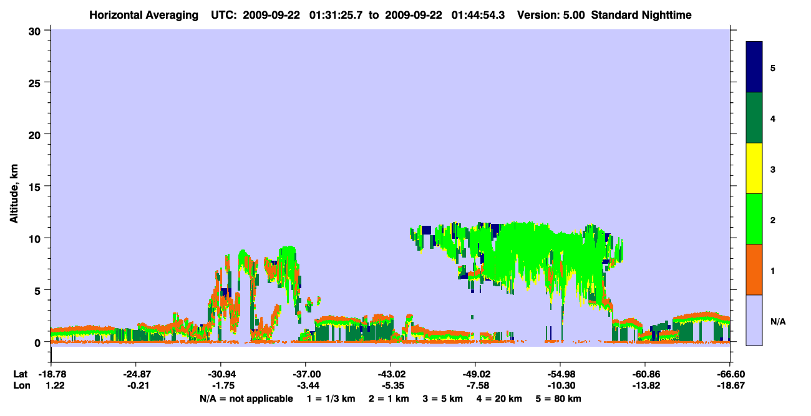The width and height of the screenshot is (811, 416).
Task: Click the 'N/A' label beside colorbar
Action: (778, 322)
